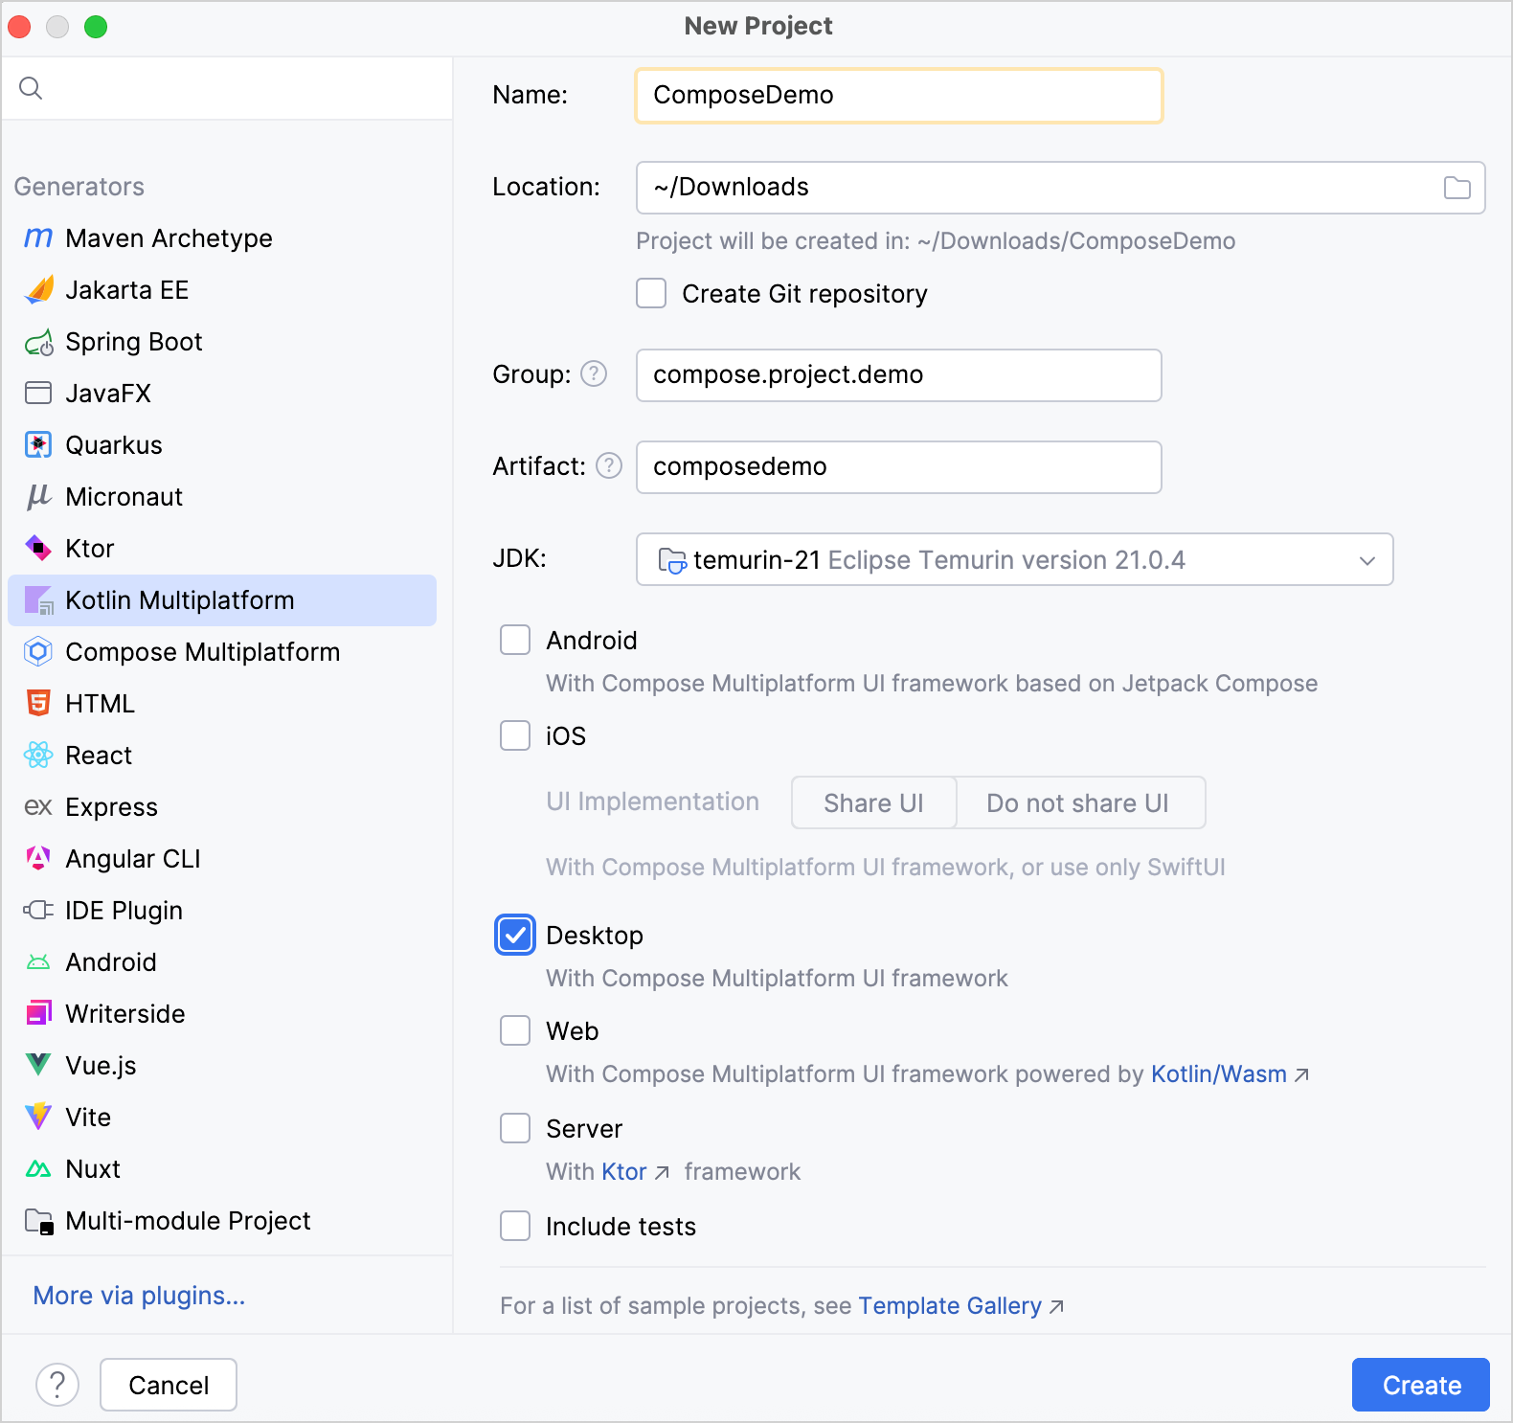Viewport: 1513px width, 1423px height.
Task: Select Micronaut generator
Action: coord(222,496)
